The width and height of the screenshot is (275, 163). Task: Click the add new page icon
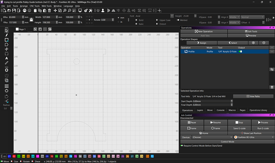tap(35, 29)
